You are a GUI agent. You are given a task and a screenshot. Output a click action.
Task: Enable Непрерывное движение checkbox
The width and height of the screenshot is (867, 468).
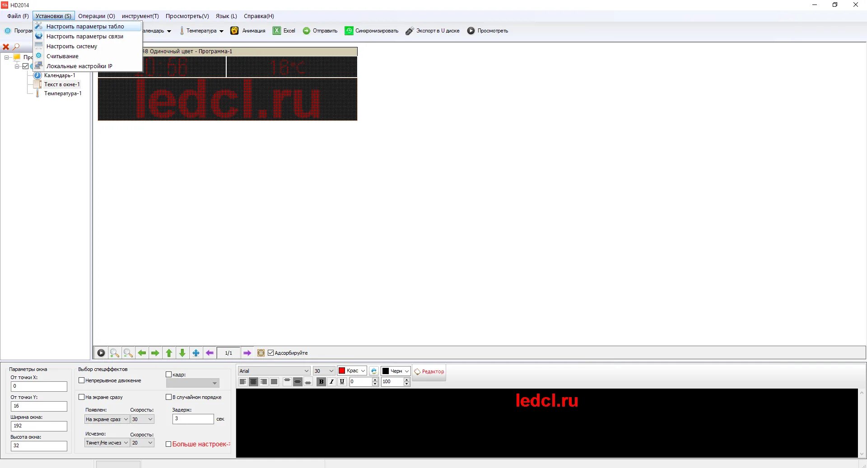tap(82, 380)
